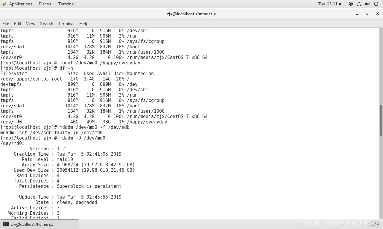This screenshot has height=229, width=383.
Task: Click the 'Active Devices : 3' line
Action: (x=35, y=208)
